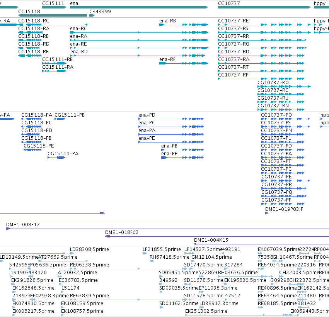Select BAC clone DME1-008F17
The width and height of the screenshot is (329, 317).
pyautogui.click(x=23, y=225)
